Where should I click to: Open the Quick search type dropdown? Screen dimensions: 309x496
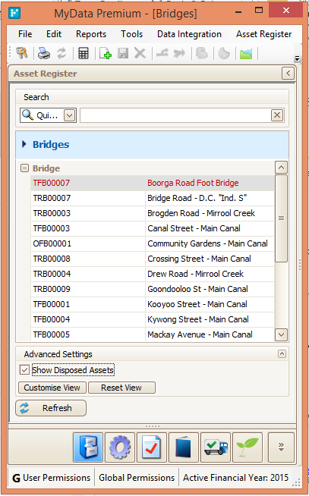coord(69,115)
